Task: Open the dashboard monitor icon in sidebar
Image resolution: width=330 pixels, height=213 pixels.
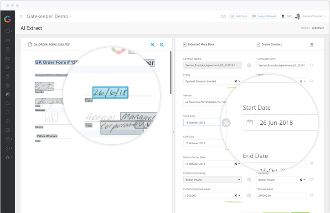Action: coord(7,31)
